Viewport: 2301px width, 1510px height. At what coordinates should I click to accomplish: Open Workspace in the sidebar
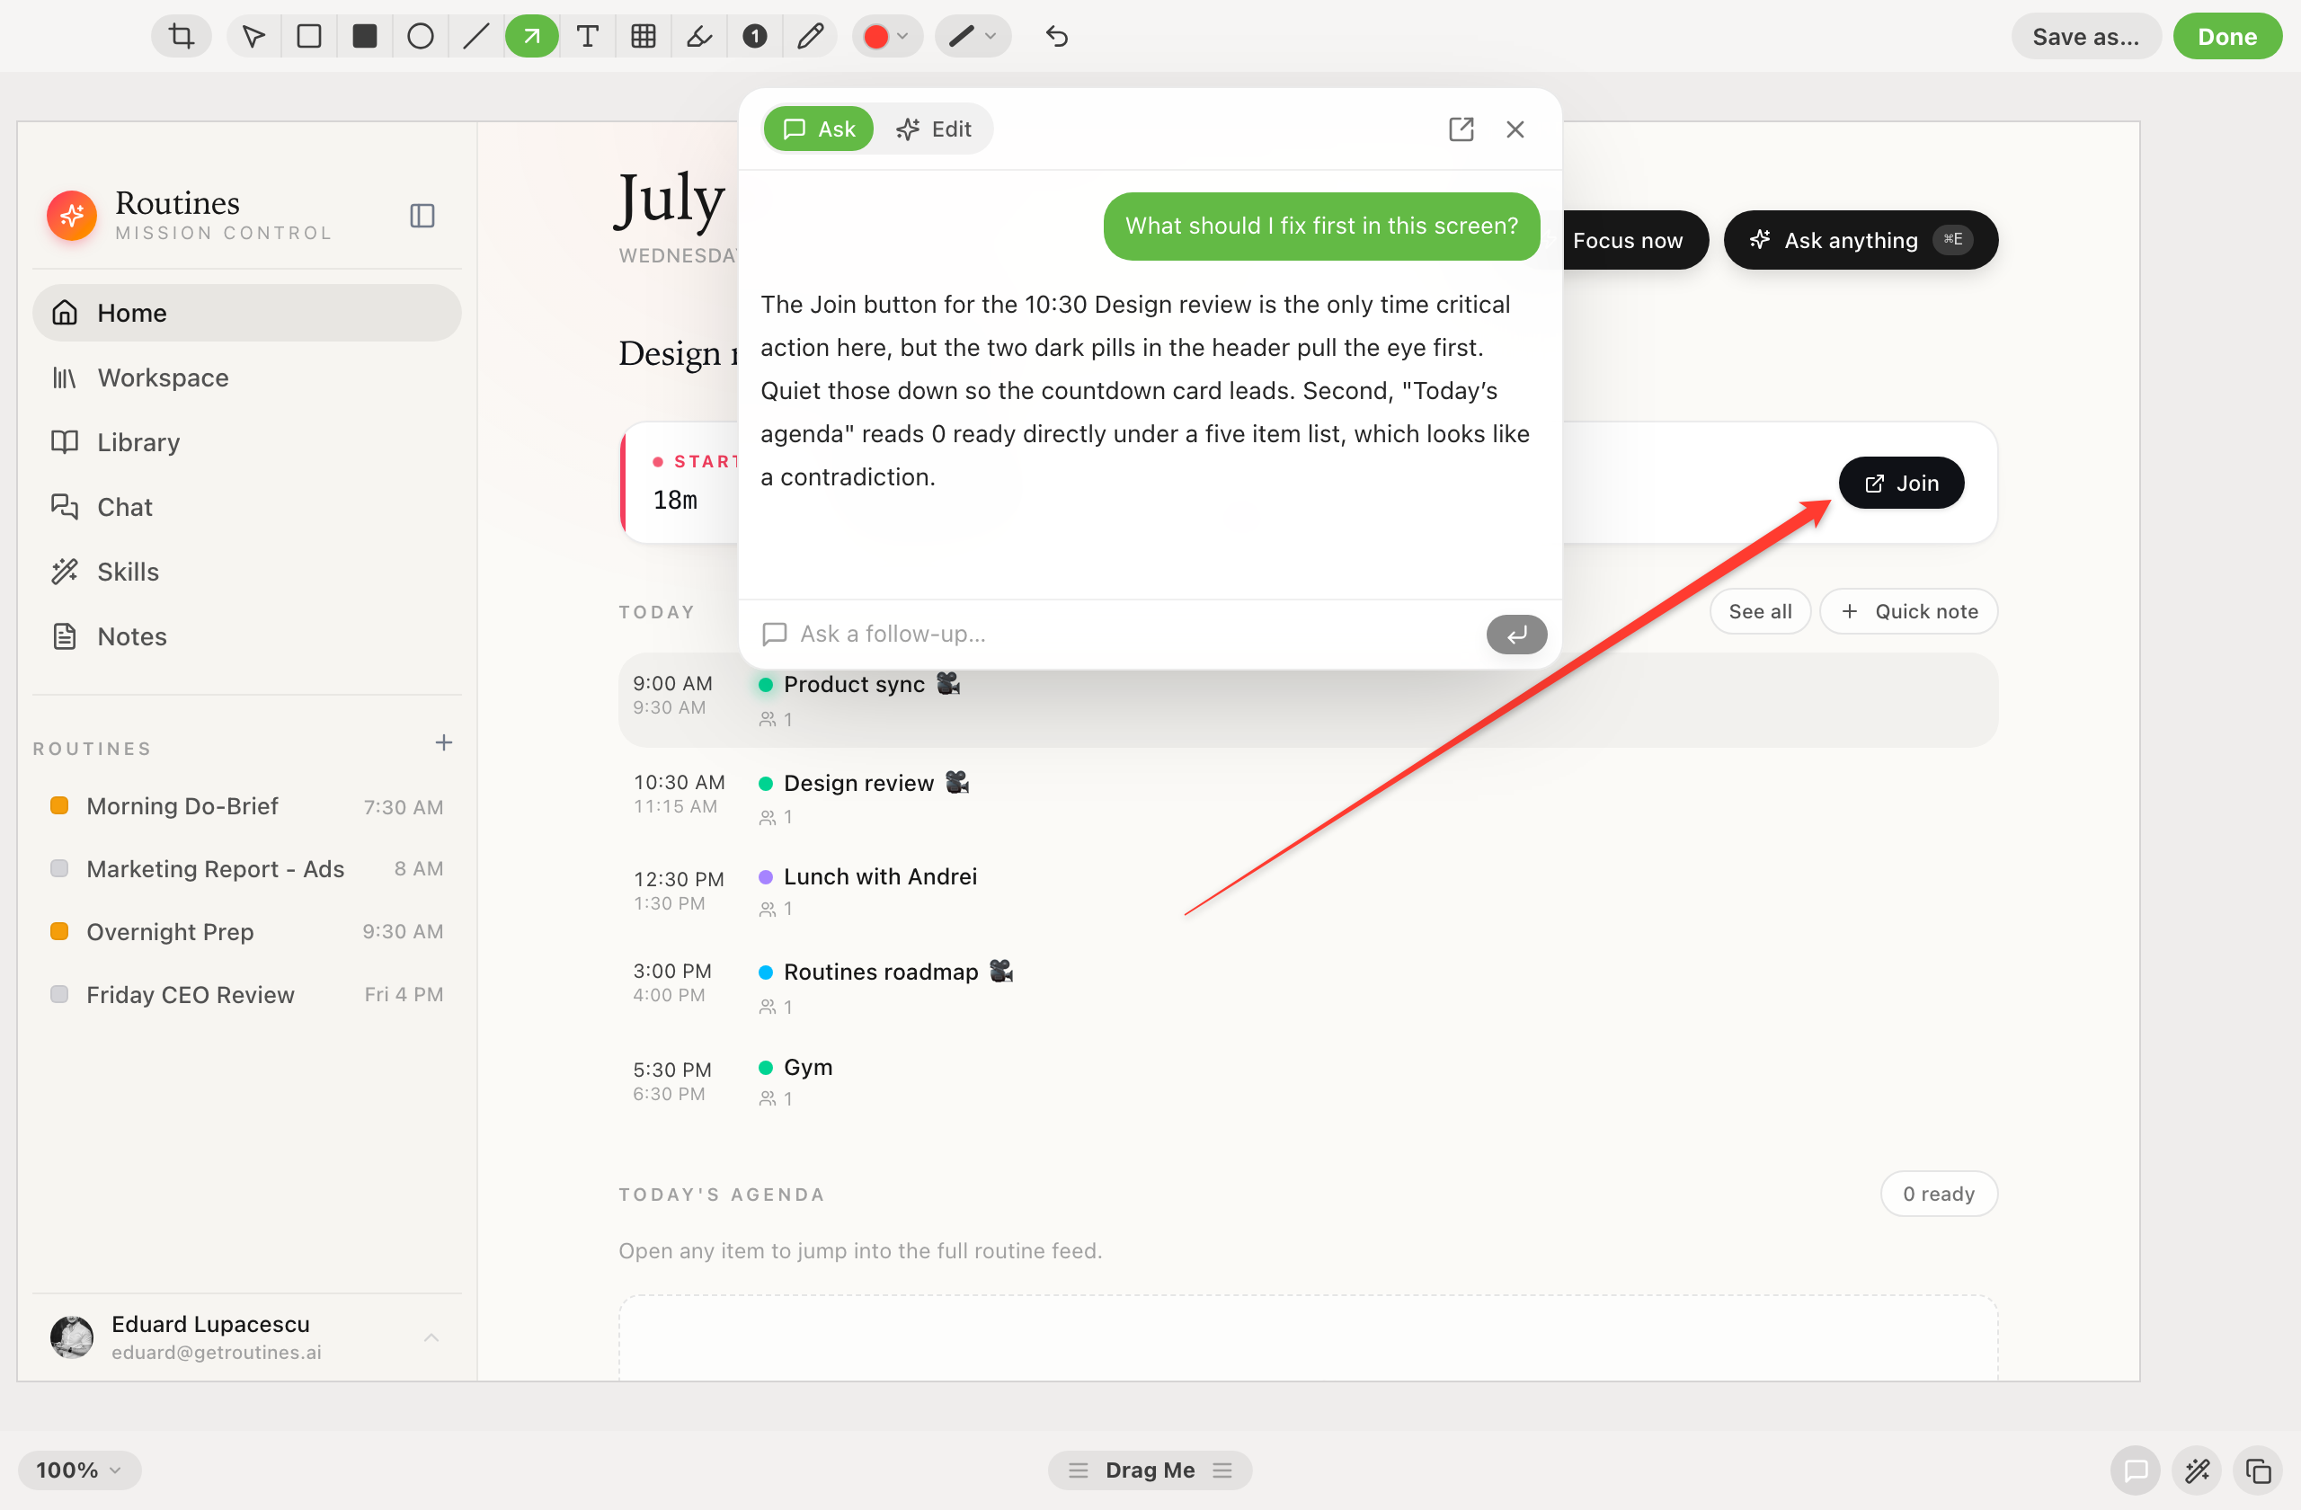pyautogui.click(x=246, y=378)
